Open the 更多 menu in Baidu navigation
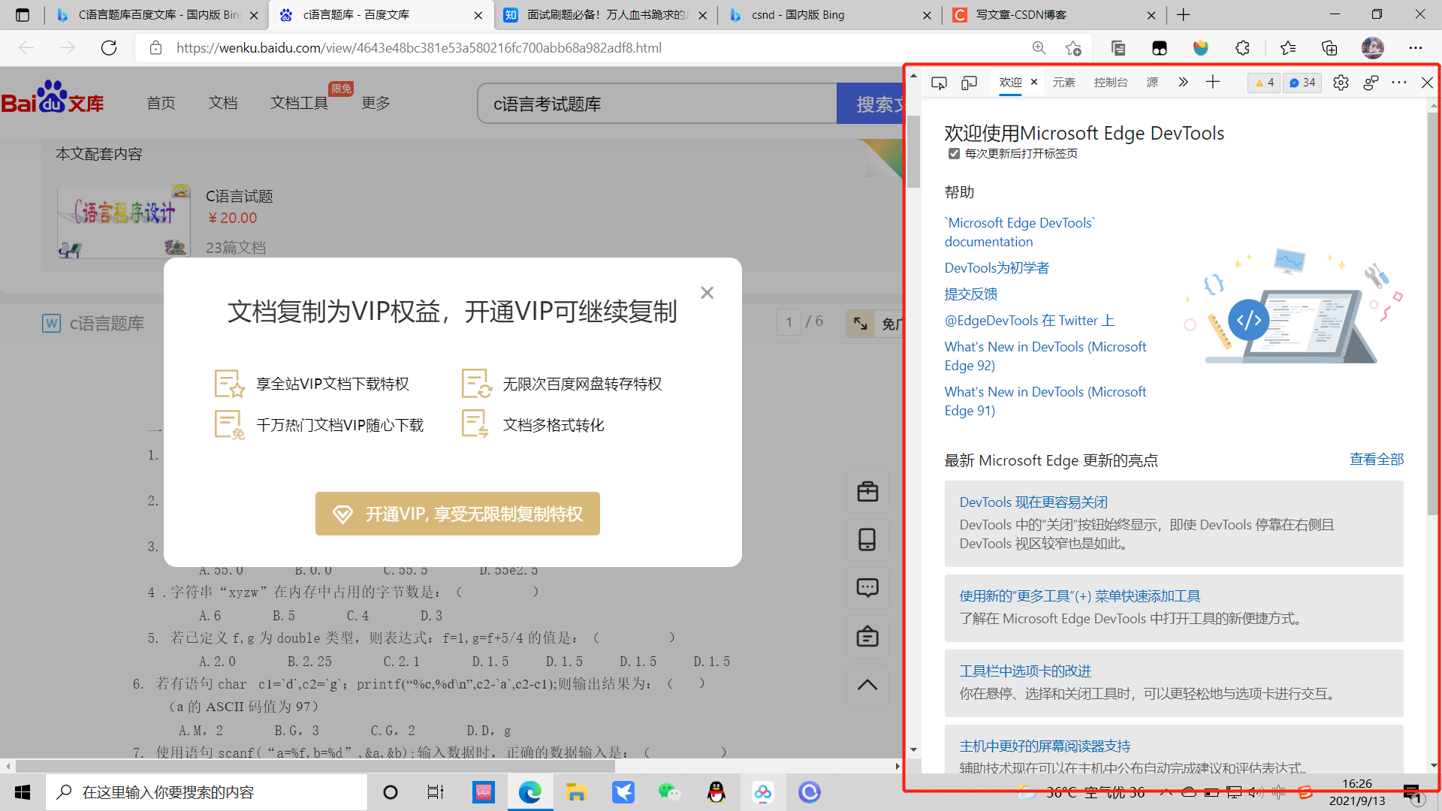This screenshot has width=1442, height=811. (376, 103)
